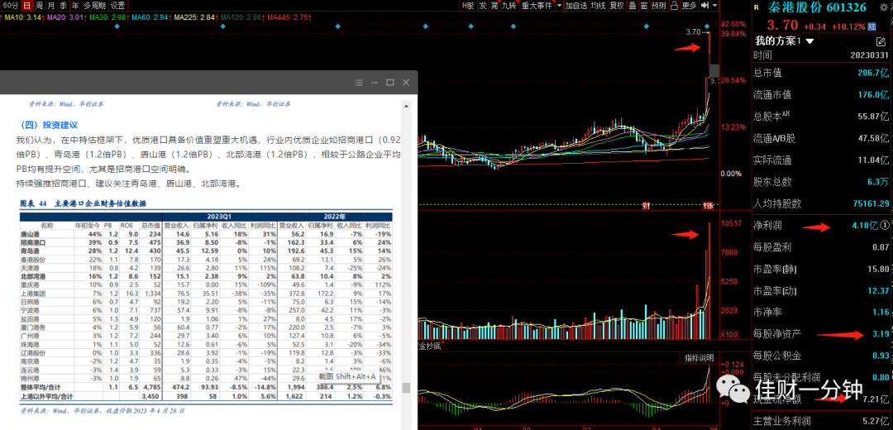The image size is (893, 430).
Task: Switch to quarterly 季 chart period
Action: (63, 6)
